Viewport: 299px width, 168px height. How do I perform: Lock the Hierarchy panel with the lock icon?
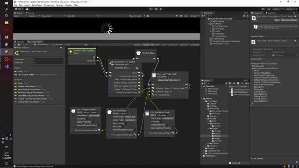pyautogui.click(x=245, y=13)
